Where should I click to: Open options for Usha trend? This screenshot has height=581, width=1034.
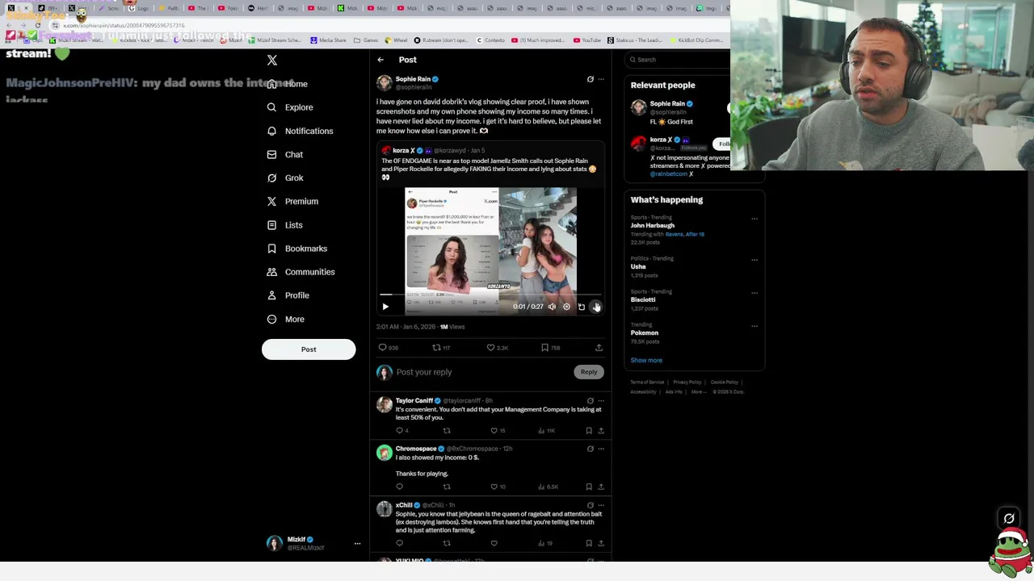tap(754, 260)
